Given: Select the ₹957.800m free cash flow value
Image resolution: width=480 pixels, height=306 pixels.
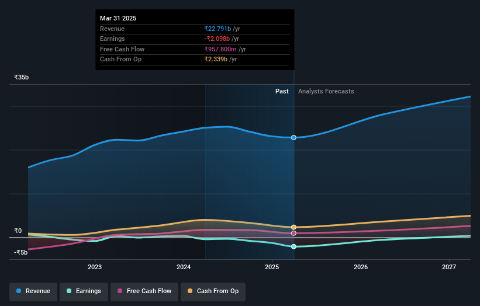Looking at the screenshot, I should (220, 49).
